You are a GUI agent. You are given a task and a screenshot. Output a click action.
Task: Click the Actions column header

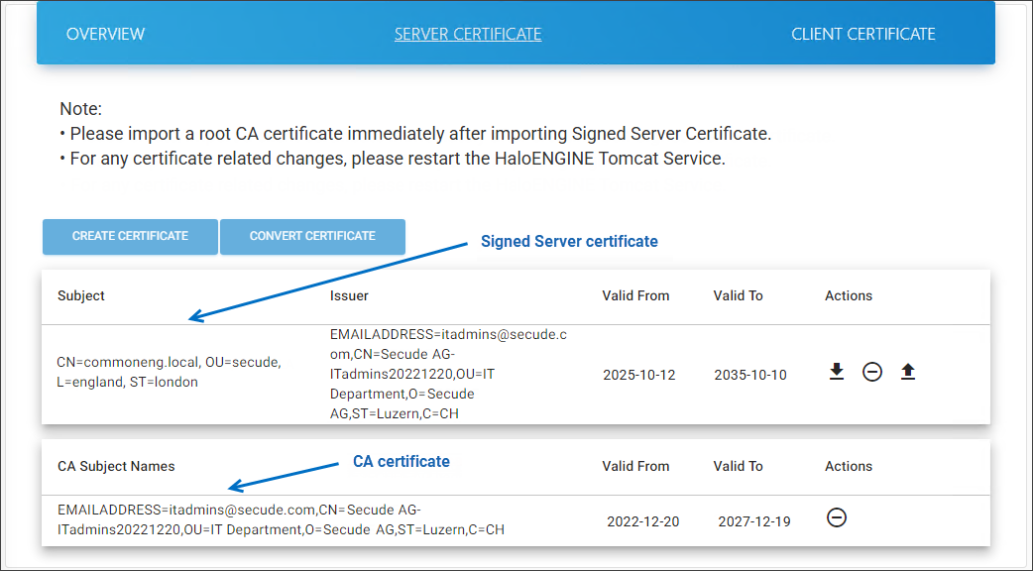tap(849, 295)
